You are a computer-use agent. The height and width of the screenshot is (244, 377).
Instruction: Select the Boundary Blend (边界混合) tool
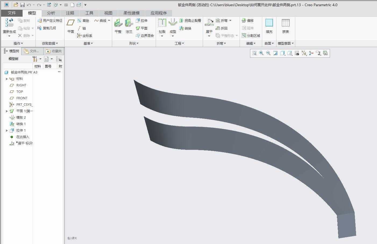pyautogui.click(x=145, y=36)
